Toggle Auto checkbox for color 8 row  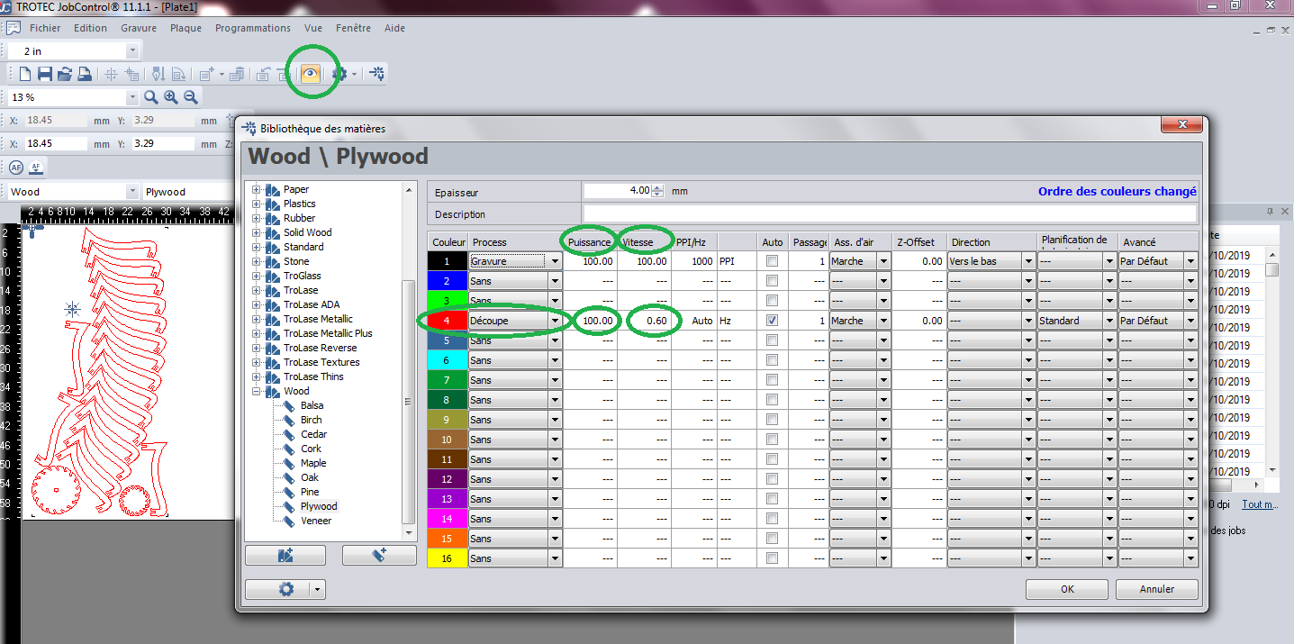[x=772, y=400]
